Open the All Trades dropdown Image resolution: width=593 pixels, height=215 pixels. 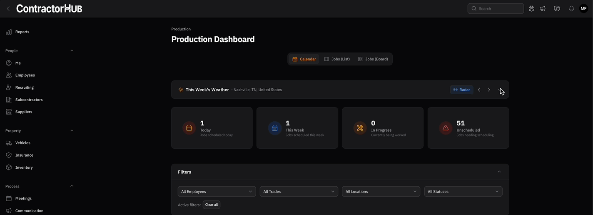[x=299, y=192]
